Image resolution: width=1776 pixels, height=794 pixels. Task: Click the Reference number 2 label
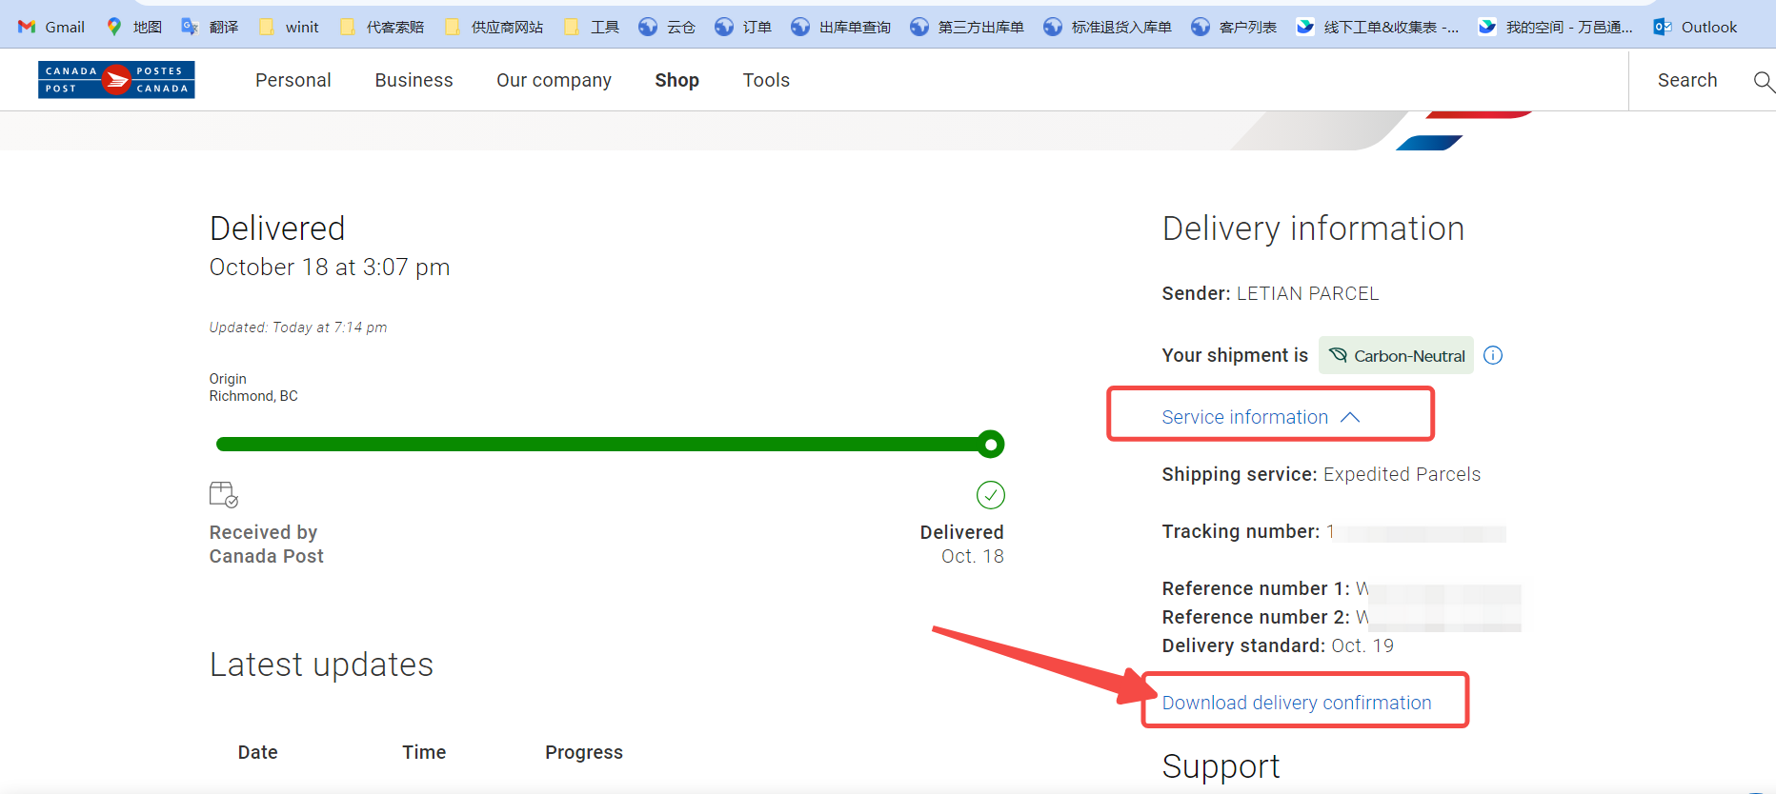1256,617
